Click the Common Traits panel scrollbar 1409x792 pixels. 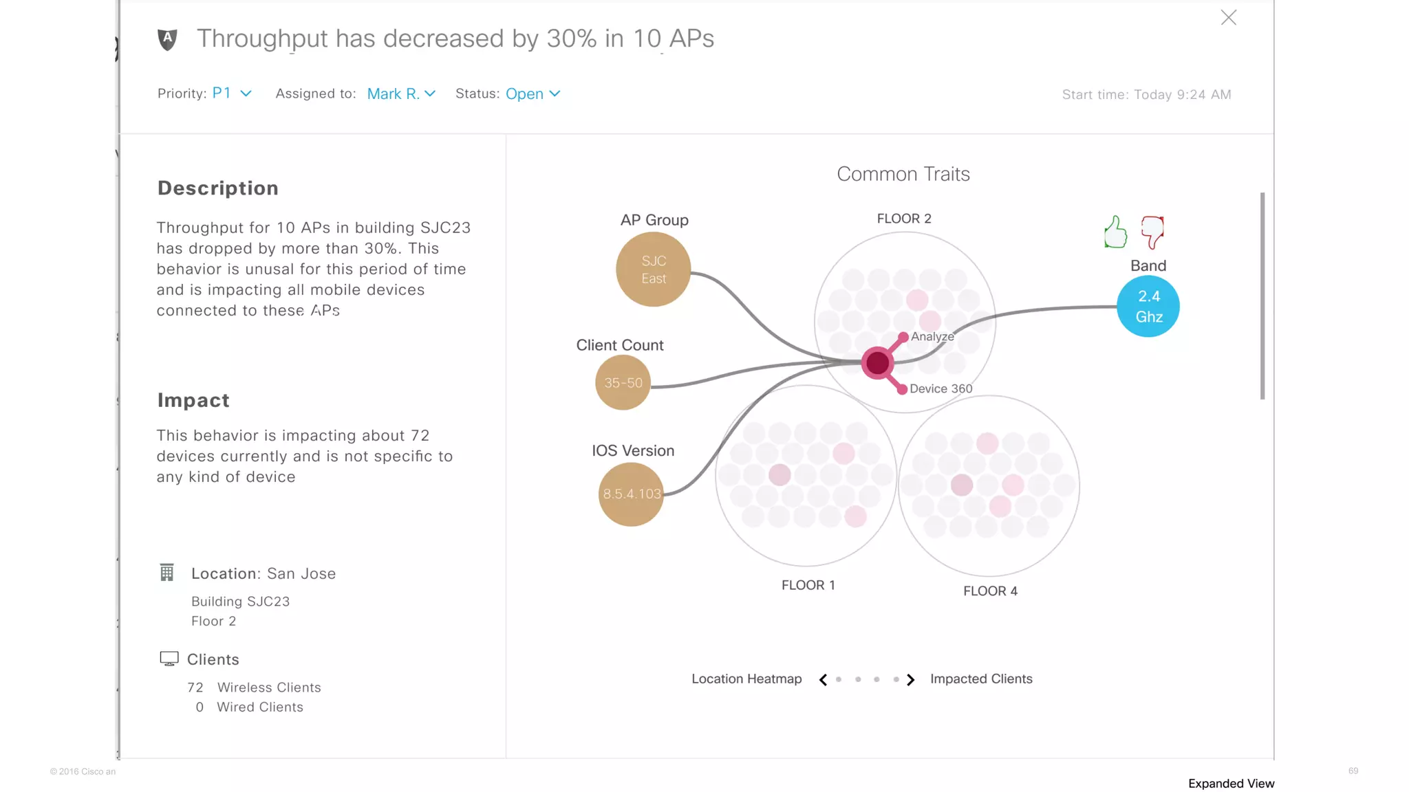pyautogui.click(x=1262, y=296)
